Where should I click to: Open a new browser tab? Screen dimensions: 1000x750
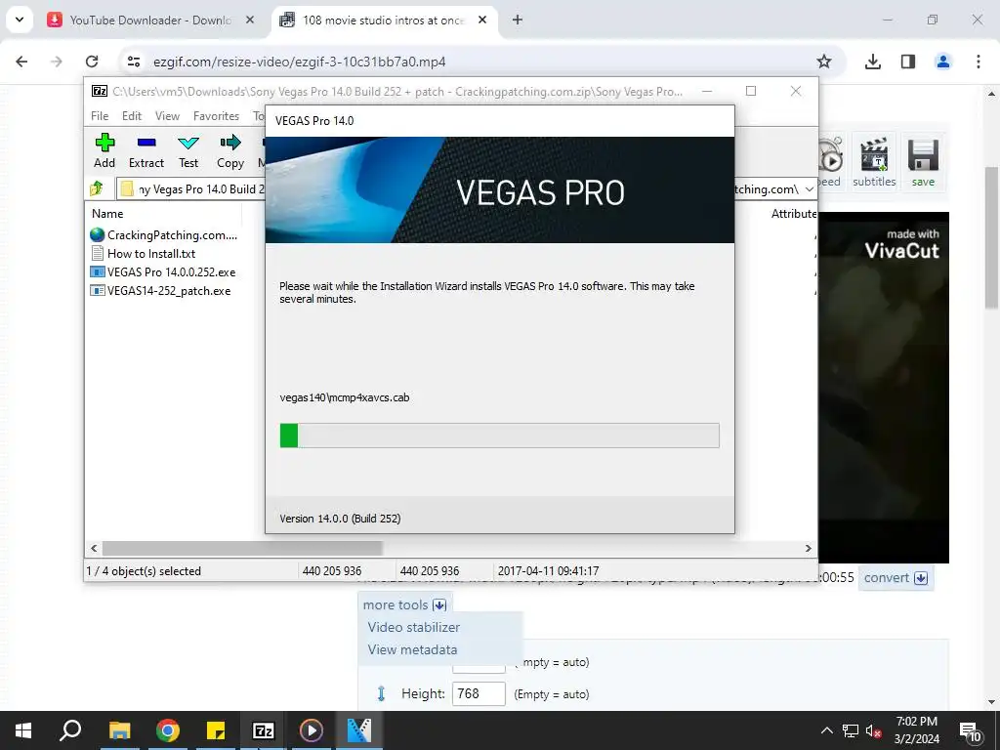click(518, 20)
